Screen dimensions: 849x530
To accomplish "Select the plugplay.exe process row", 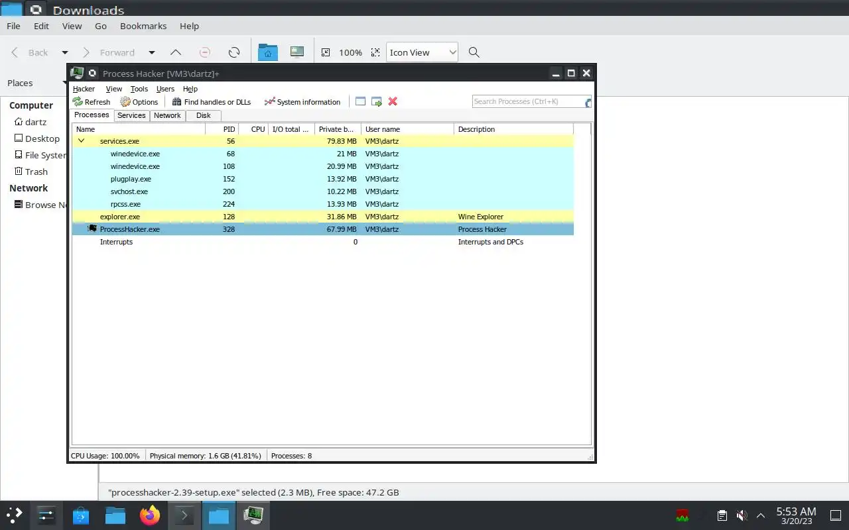I will tap(322, 179).
